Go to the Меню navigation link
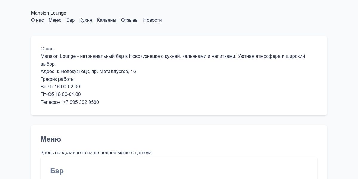This screenshot has height=179, width=358. click(55, 20)
